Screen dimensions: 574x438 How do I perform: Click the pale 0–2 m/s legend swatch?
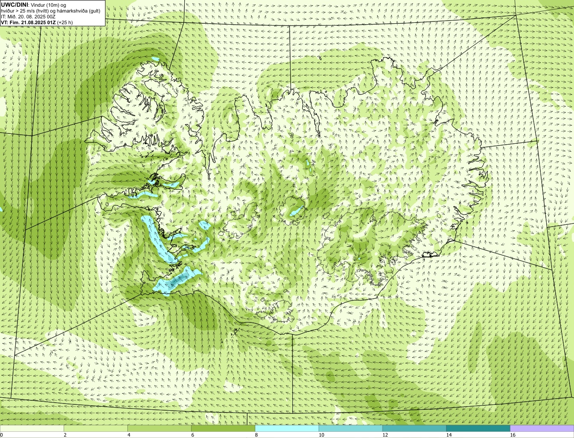click(32, 428)
